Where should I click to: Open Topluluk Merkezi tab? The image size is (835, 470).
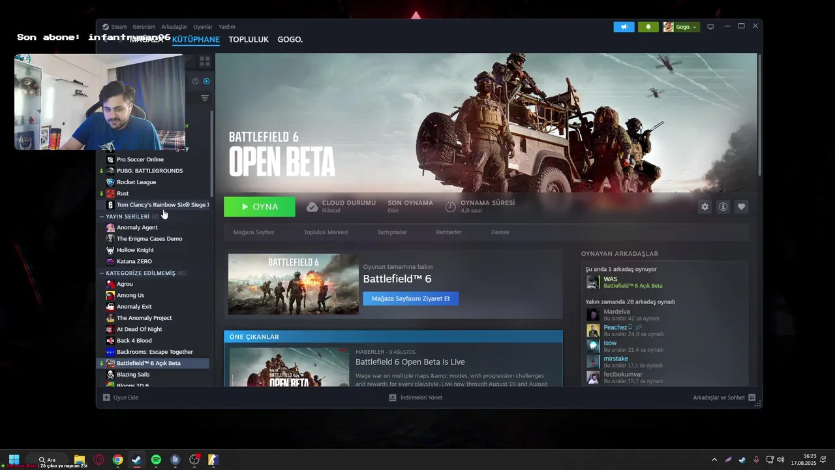point(326,232)
